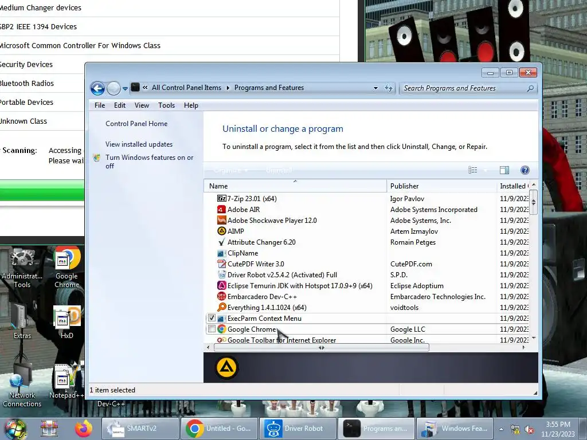Click the Eclipse Temurin JDK icon
587x440 pixels.
222,285
